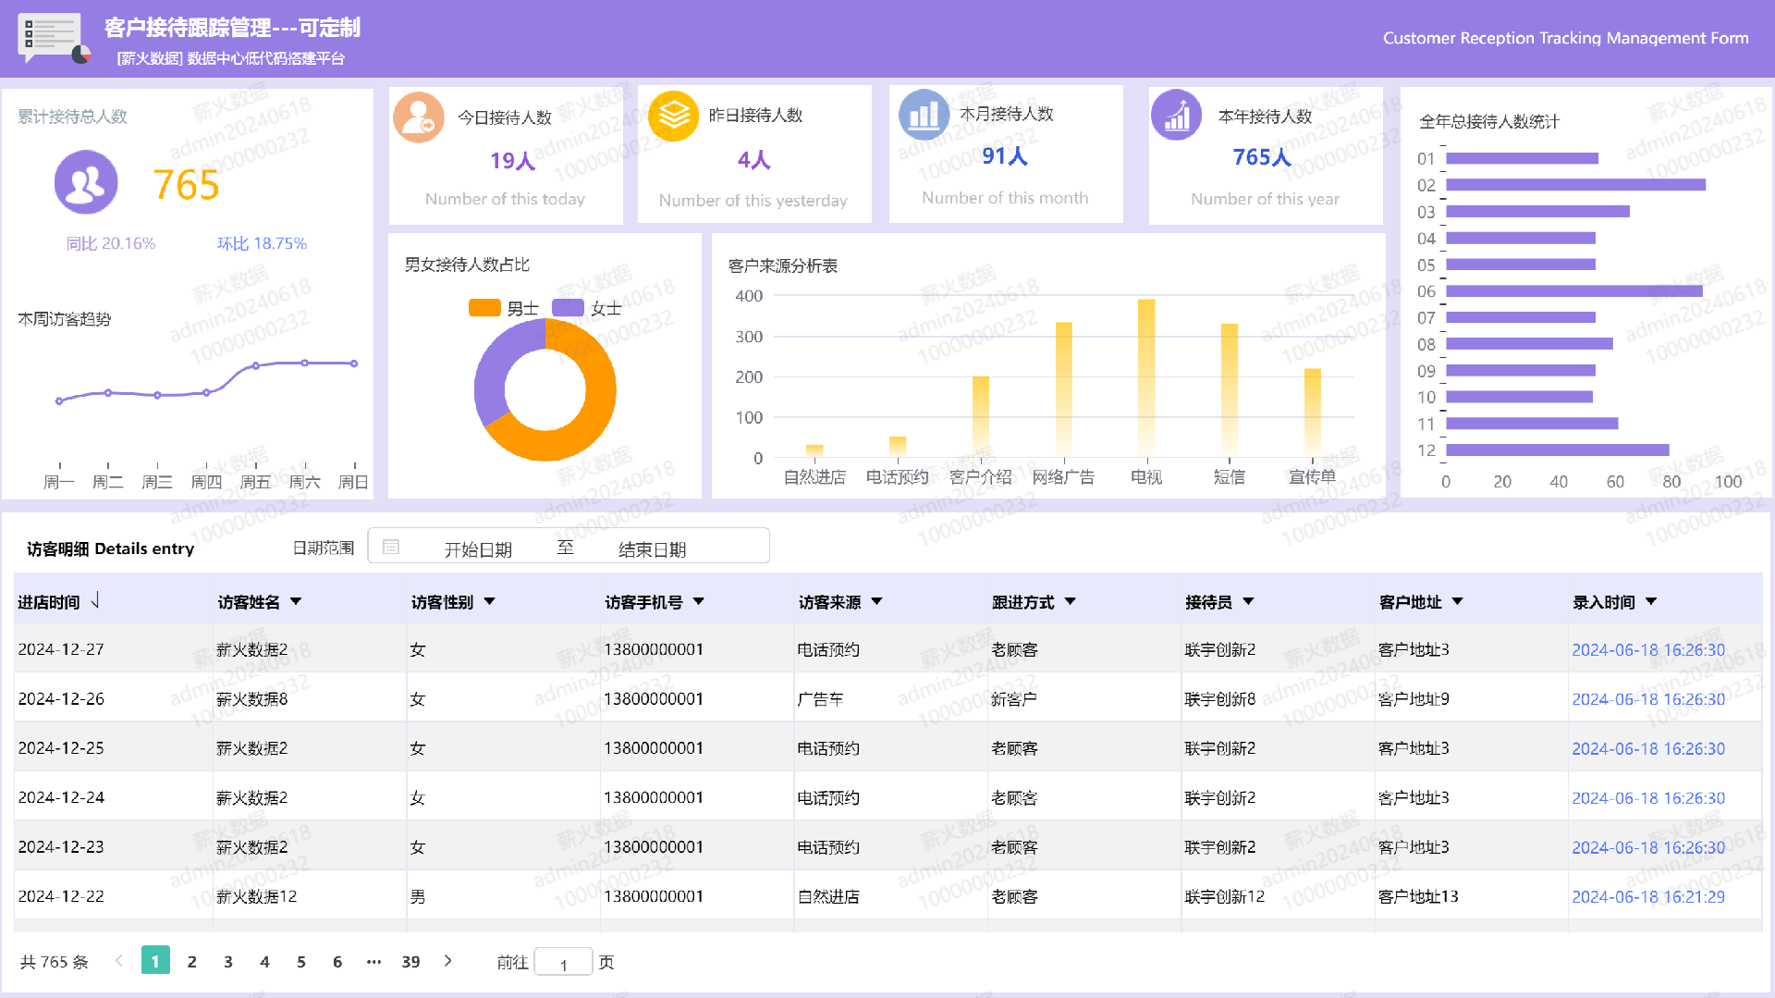
Task: Click the 客户地址9 address cell
Action: point(1414,699)
